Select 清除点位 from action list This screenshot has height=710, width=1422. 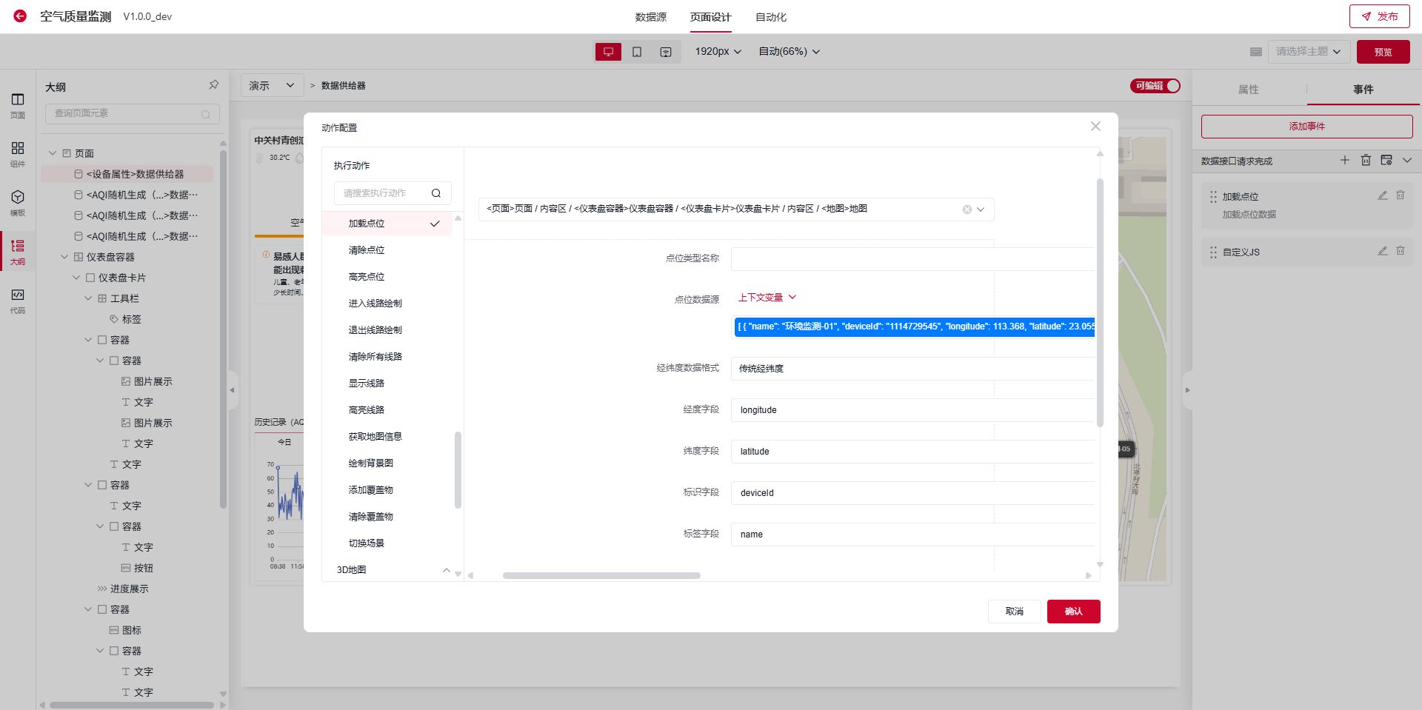(x=367, y=250)
